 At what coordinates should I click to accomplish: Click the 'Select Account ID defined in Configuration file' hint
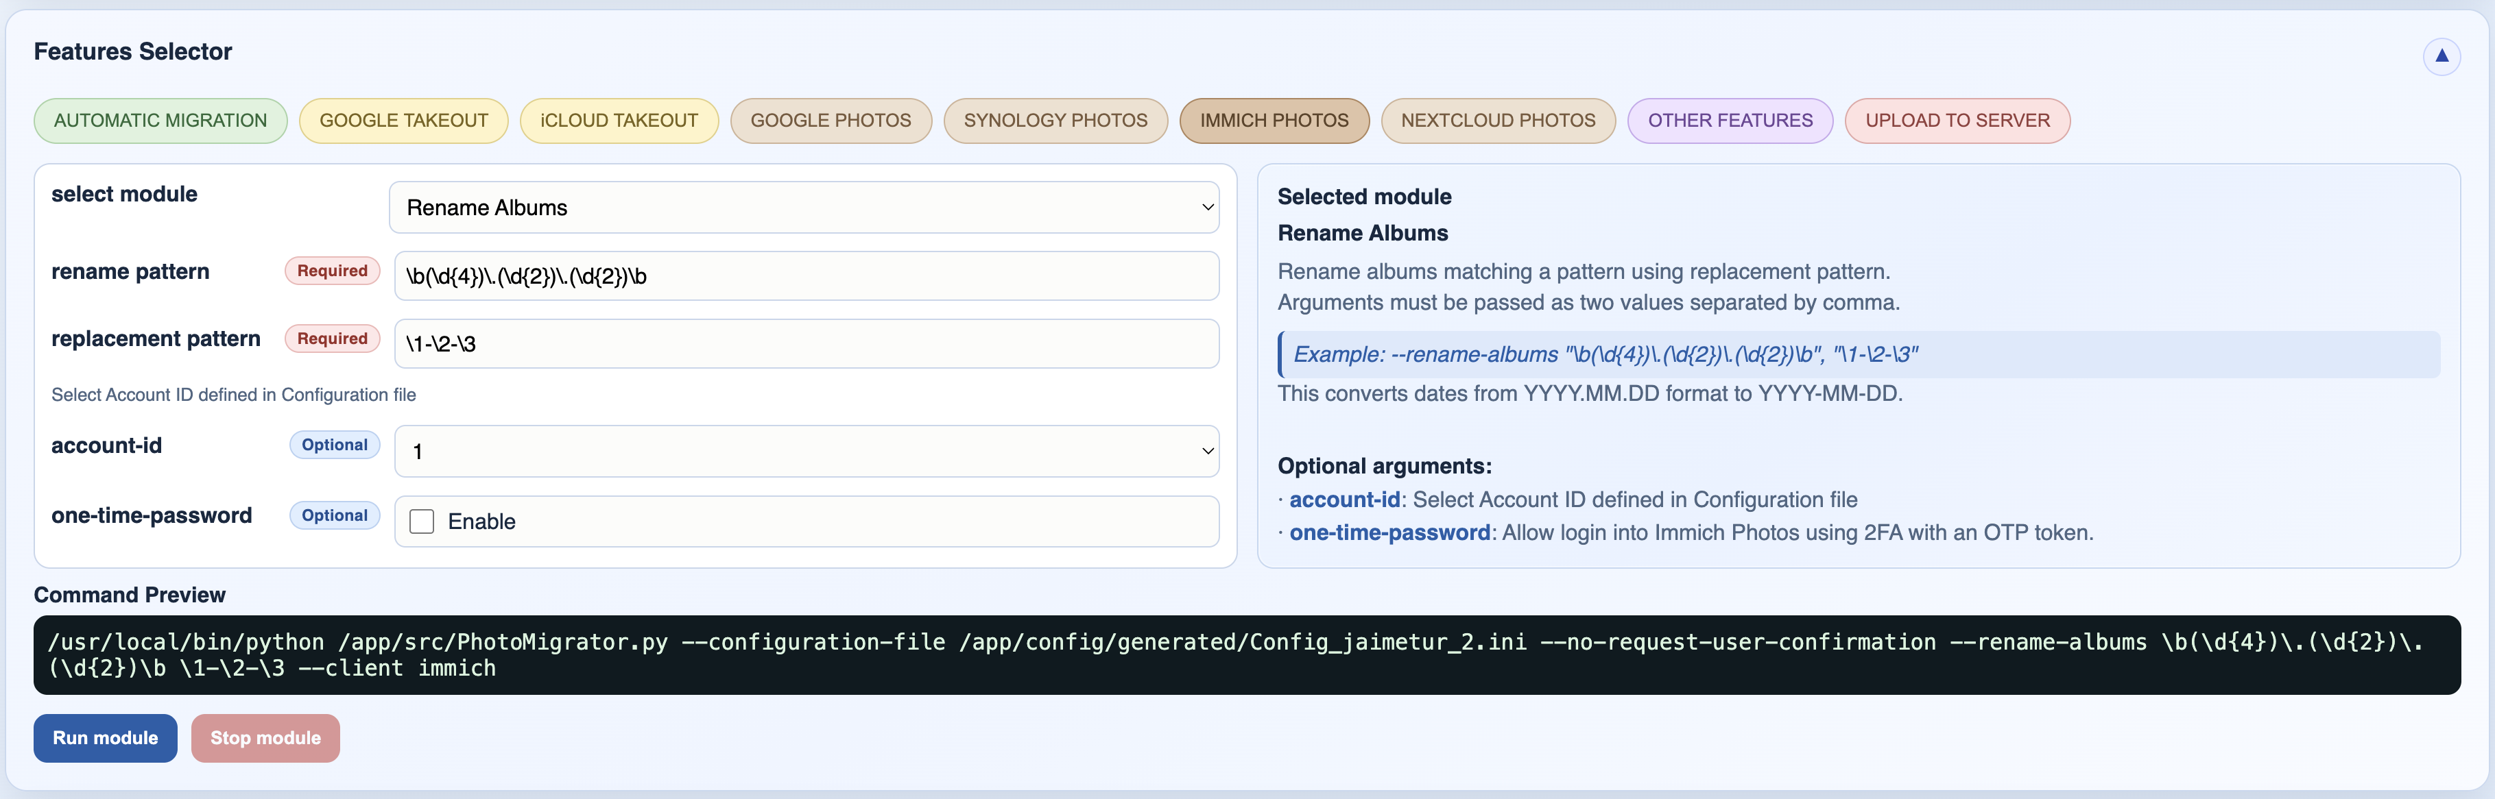coord(233,395)
